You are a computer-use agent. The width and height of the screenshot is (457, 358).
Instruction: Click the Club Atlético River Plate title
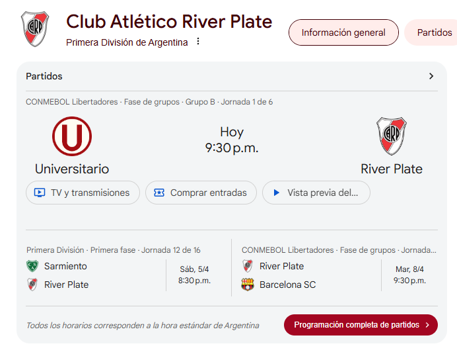(169, 22)
